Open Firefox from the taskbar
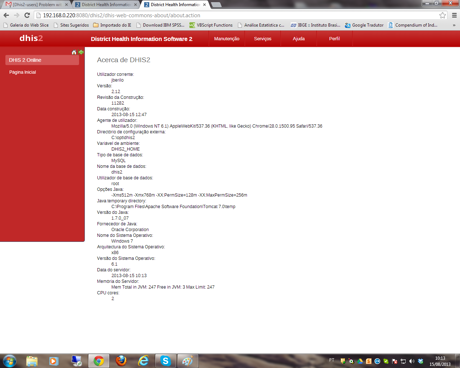Image resolution: width=460 pixels, height=368 pixels. coord(121,361)
